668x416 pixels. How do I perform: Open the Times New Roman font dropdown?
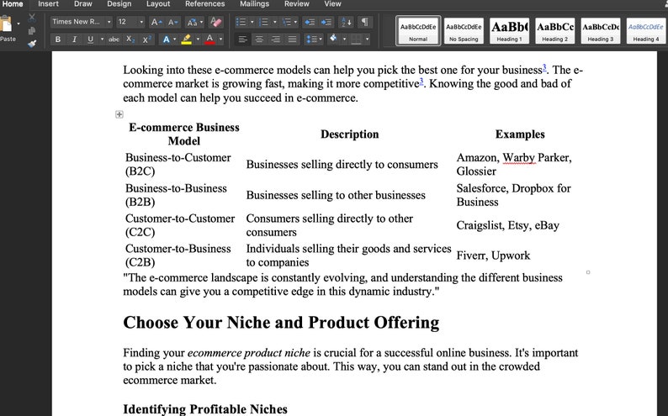[x=108, y=22]
